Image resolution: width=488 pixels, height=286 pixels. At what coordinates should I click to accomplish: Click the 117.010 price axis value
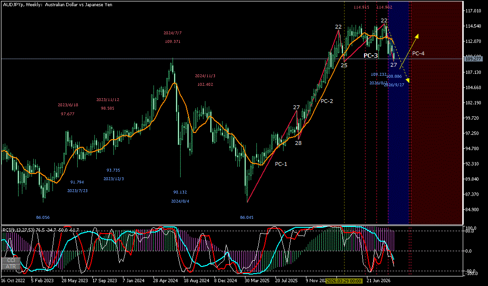coord(473,10)
